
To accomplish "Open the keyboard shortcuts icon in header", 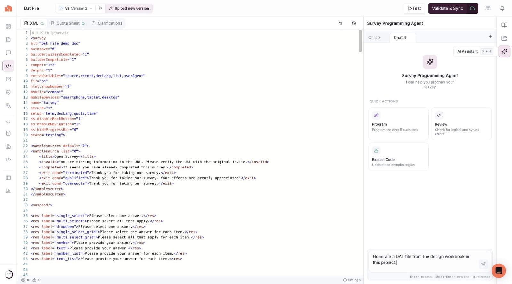I will 488,9.
